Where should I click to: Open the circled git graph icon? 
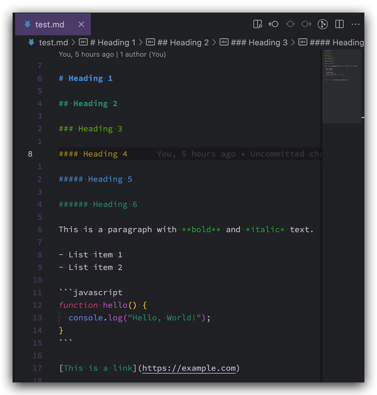[323, 24]
